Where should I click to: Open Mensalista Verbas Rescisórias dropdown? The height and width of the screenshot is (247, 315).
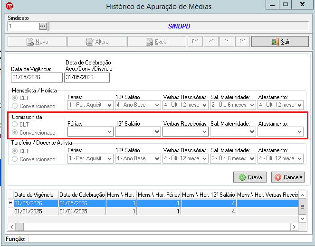185,105
